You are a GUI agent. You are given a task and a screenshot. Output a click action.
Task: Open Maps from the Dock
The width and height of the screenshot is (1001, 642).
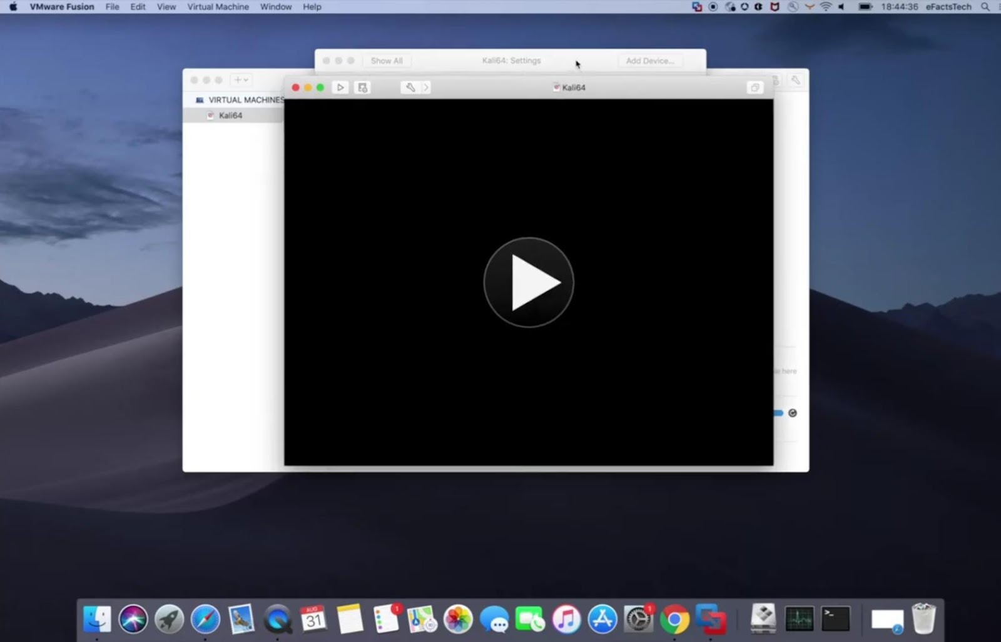click(422, 619)
